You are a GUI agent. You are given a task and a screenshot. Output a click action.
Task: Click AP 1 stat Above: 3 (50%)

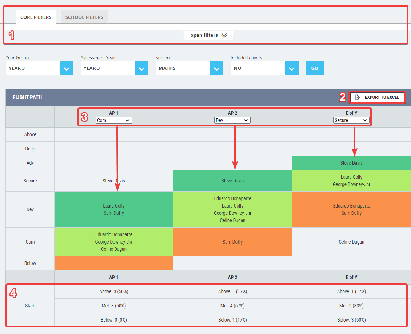click(x=114, y=291)
